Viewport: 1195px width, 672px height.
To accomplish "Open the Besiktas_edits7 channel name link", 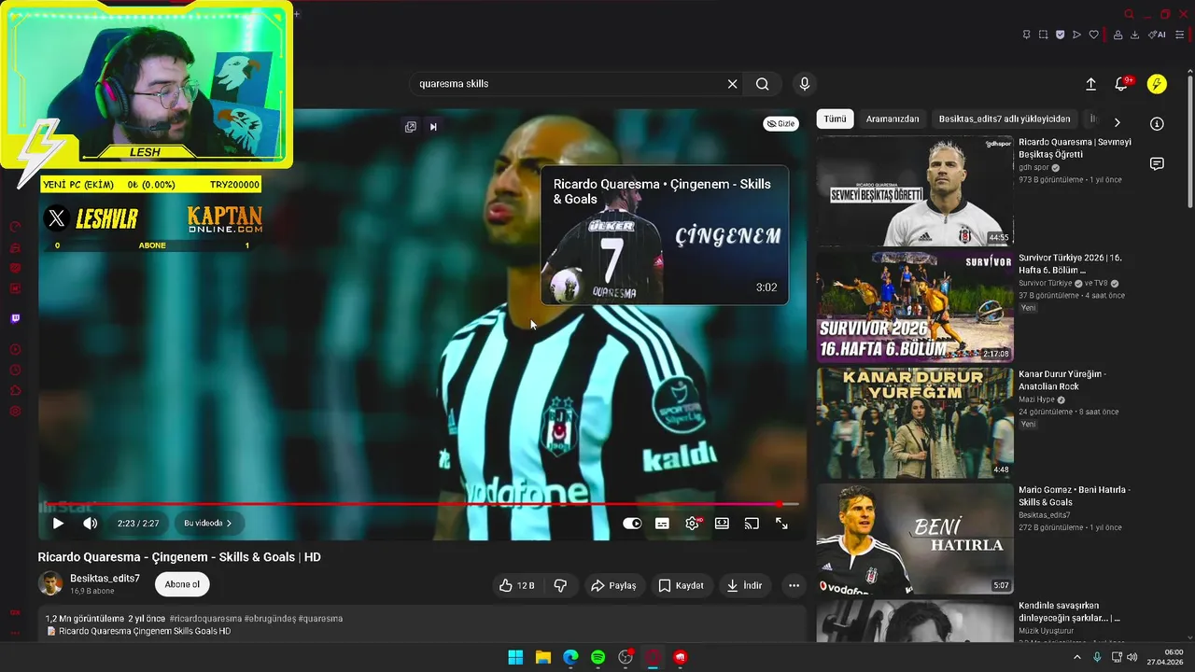I will pos(105,579).
